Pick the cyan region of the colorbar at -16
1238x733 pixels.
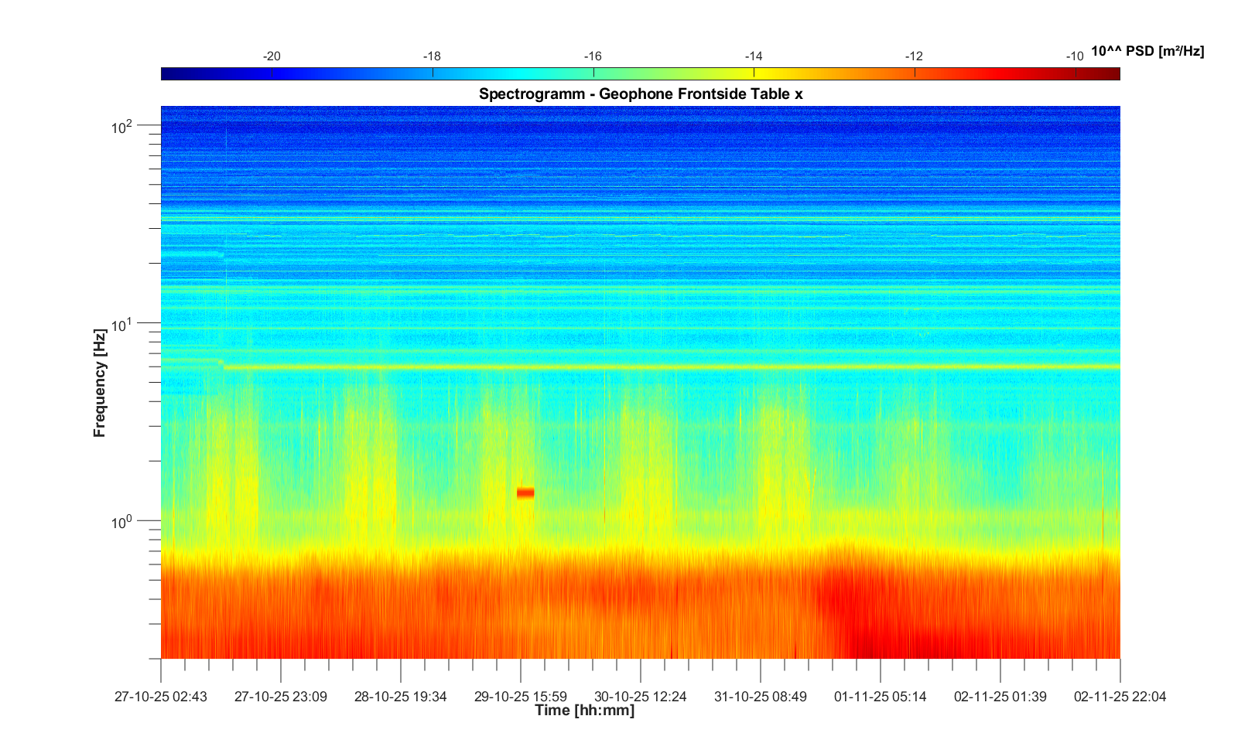pyautogui.click(x=593, y=73)
